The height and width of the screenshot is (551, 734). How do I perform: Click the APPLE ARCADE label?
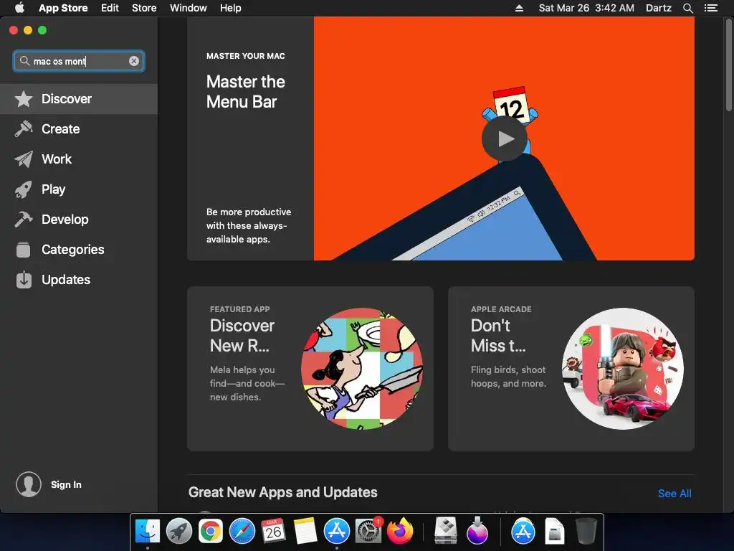click(x=501, y=309)
